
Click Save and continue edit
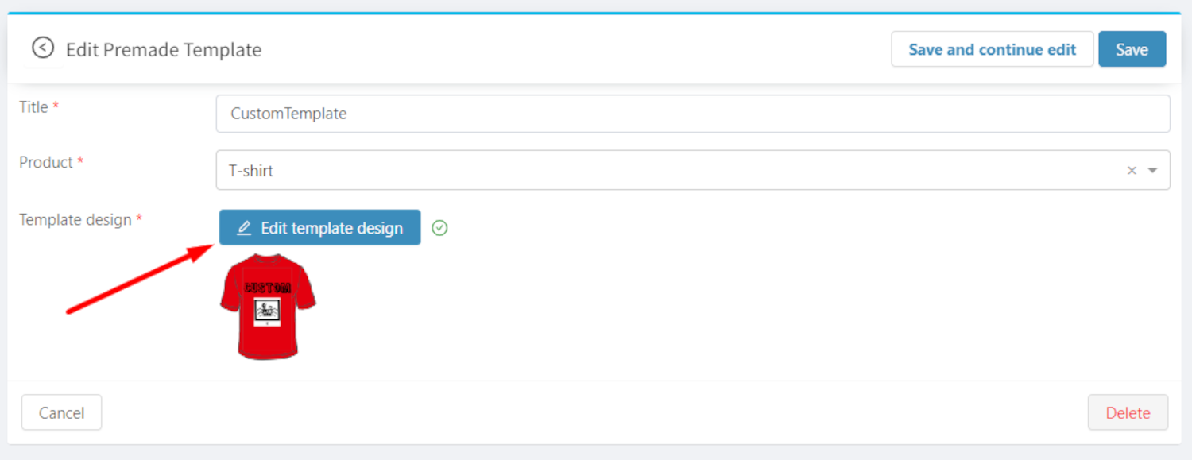[x=992, y=49]
